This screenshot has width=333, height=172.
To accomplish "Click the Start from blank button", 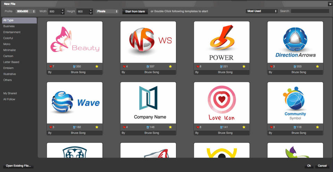I will point(135,11).
